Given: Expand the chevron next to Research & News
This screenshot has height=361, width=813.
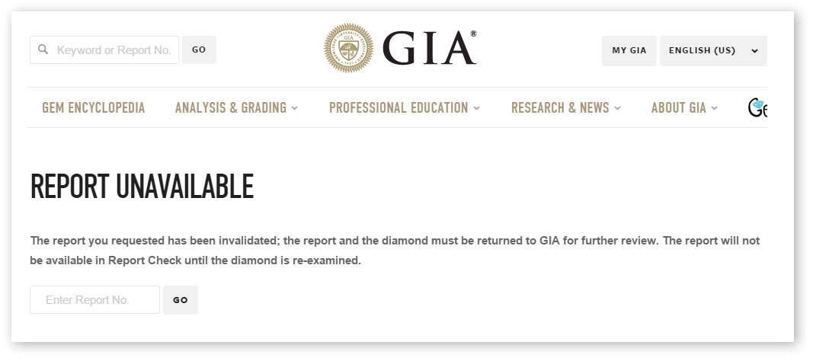Looking at the screenshot, I should [617, 108].
